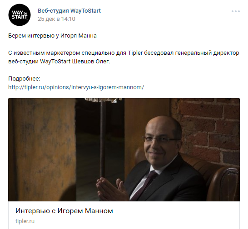Click the Подробнее: label text
This screenshot has width=248, height=229.
[x=24, y=79]
